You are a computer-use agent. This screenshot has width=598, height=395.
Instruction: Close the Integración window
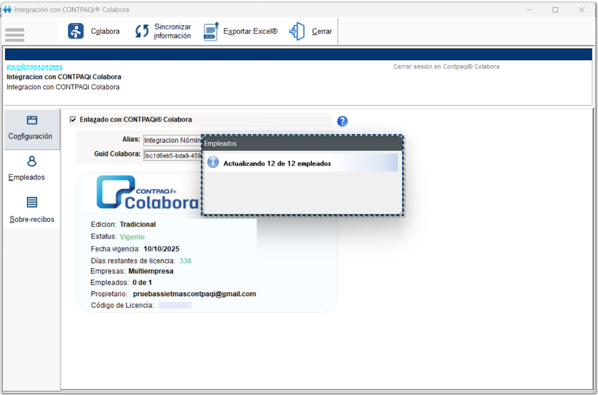click(582, 9)
